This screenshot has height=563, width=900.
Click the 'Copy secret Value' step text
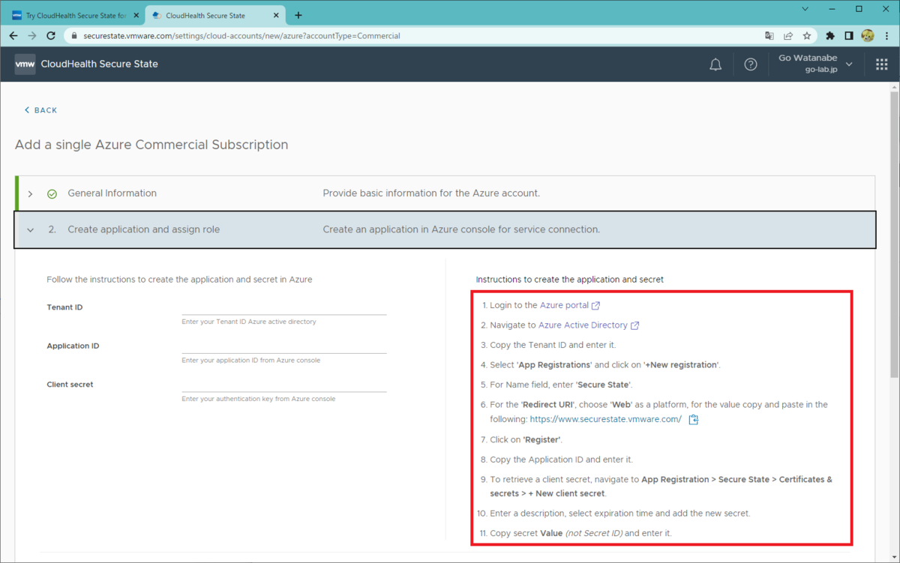[x=580, y=533]
